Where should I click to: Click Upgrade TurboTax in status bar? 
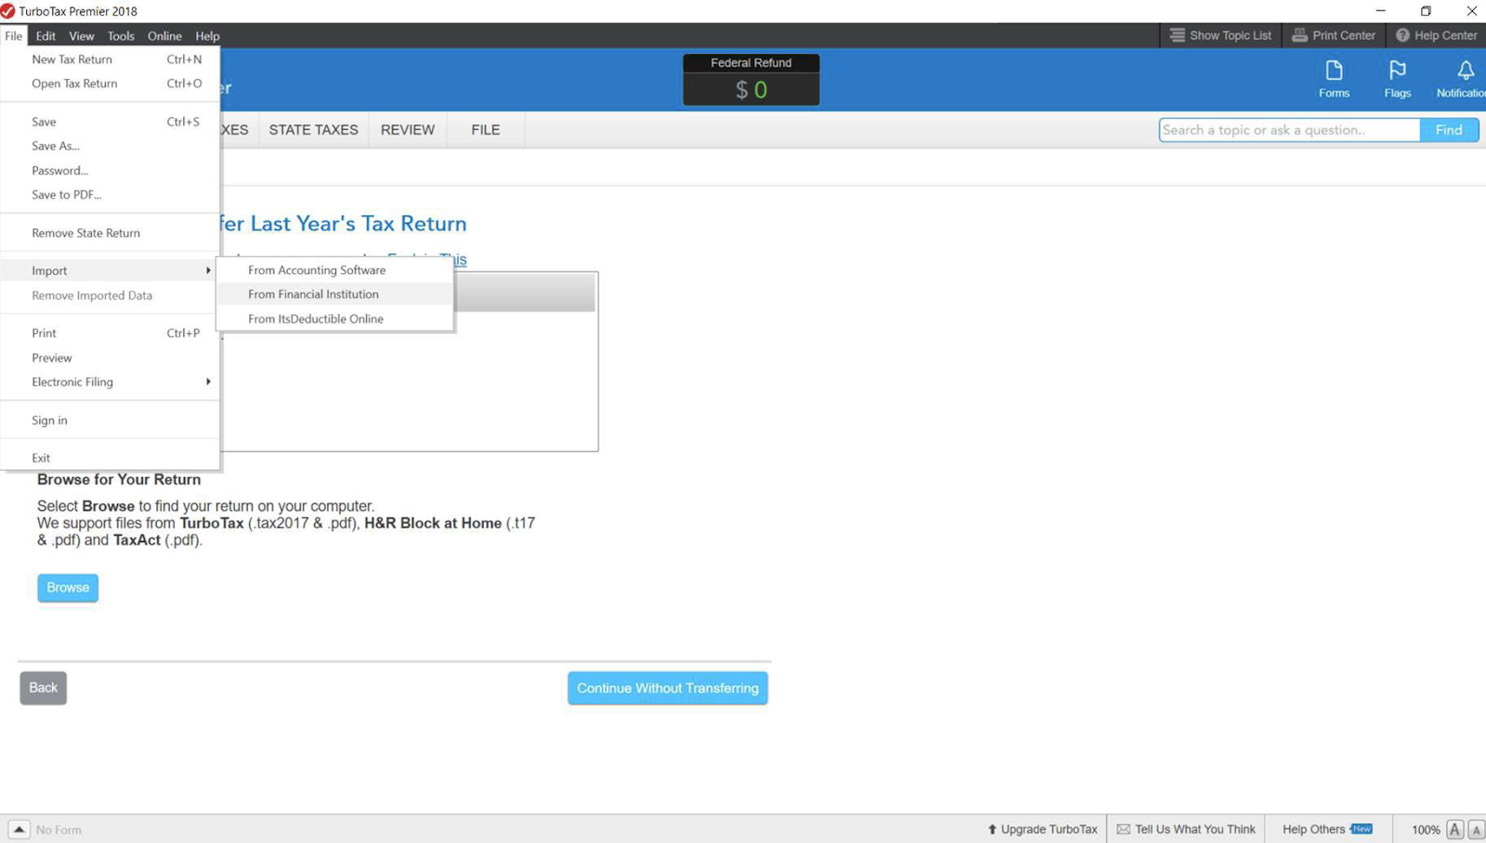(x=1042, y=829)
